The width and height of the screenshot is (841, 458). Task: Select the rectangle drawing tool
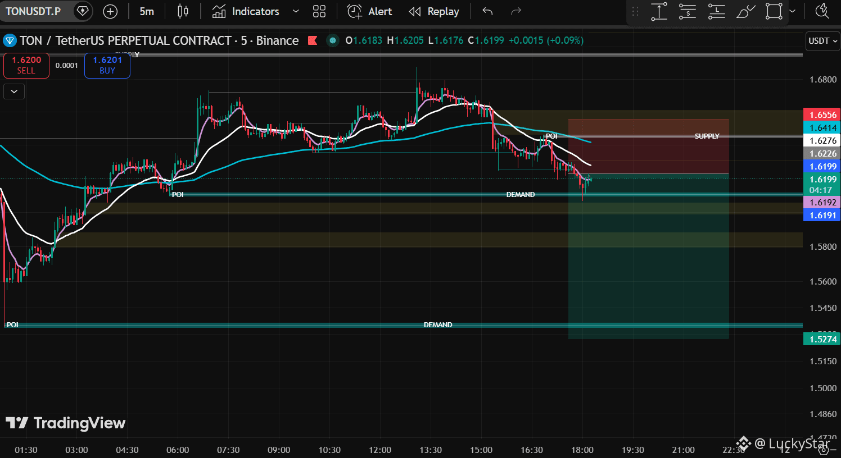[x=774, y=11]
